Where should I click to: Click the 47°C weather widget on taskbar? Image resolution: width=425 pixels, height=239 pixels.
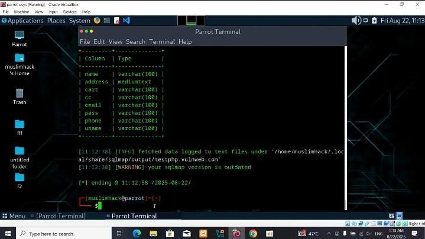coord(308,234)
